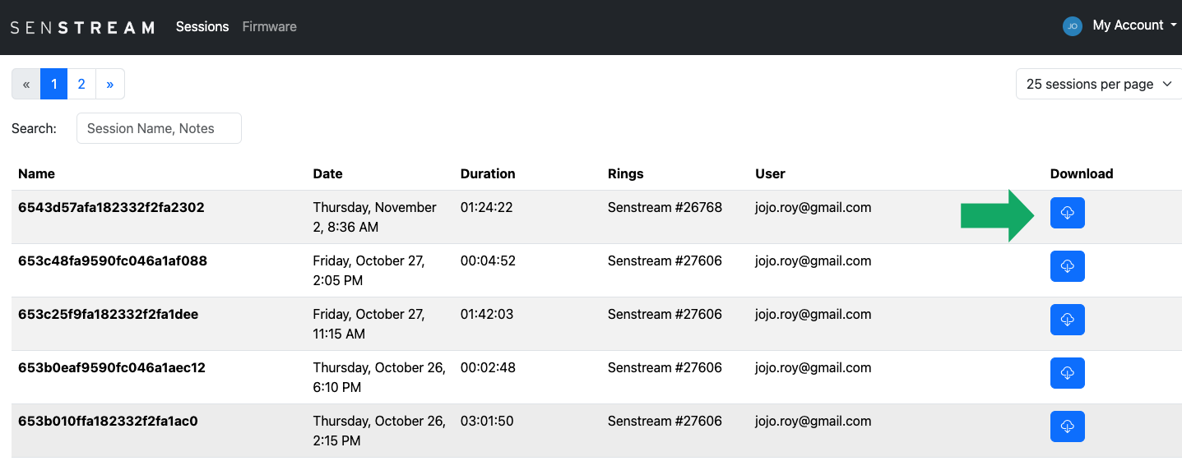Screen dimensions: 1182x461
Task: Expand the 25 sessions per page selector
Action: click(1098, 85)
